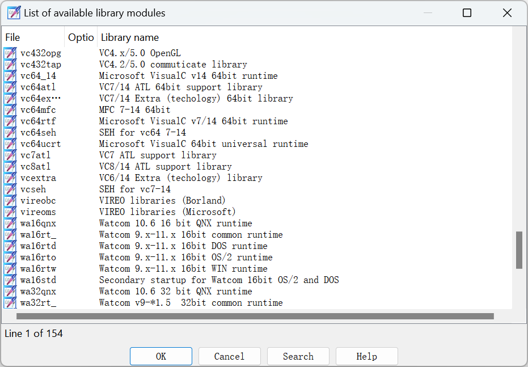Viewport: 528px width, 367px height.
Task: Select 'Microsoft VisualC v7/14 64bit runtime'
Action: (193, 121)
